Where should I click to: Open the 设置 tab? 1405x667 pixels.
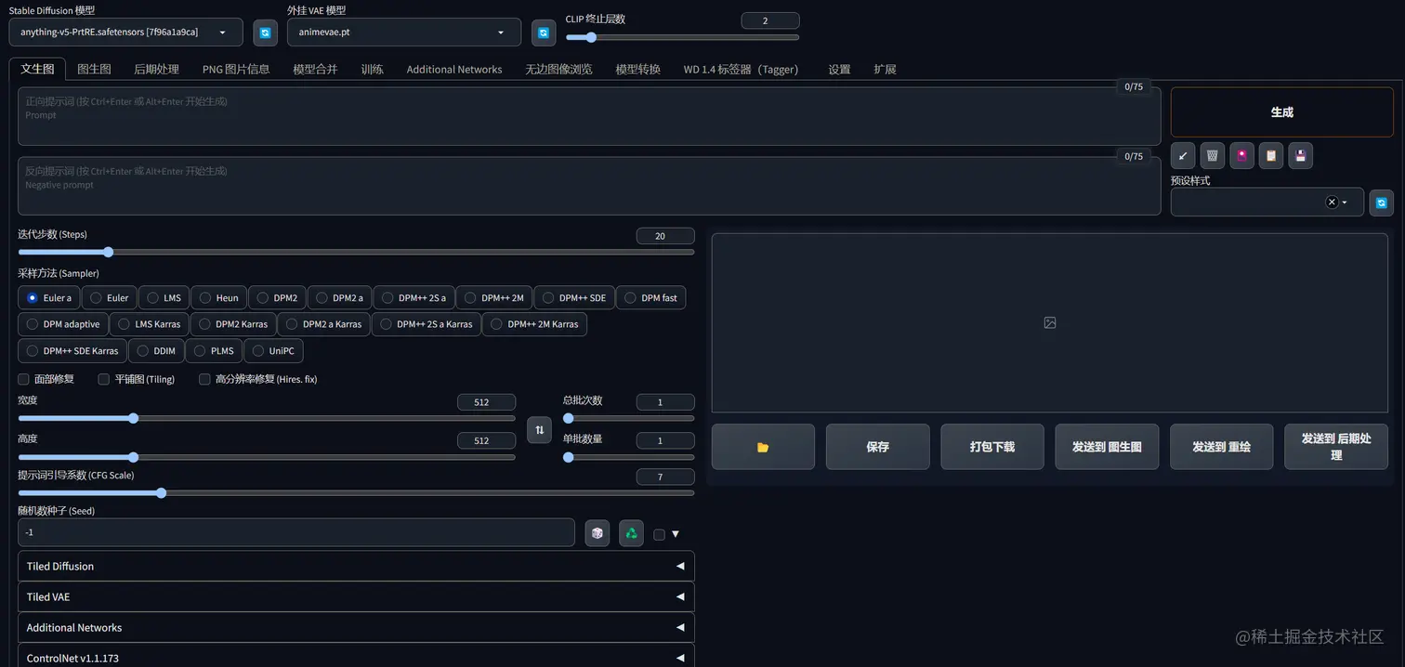(839, 69)
